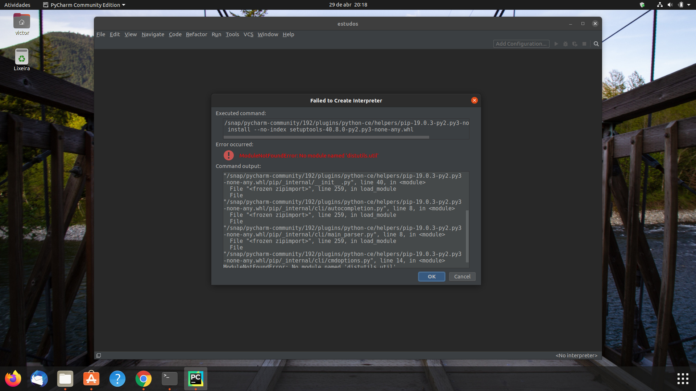The width and height of the screenshot is (696, 391).
Task: Open Search Everywhere with the magnifier icon
Action: point(596,44)
